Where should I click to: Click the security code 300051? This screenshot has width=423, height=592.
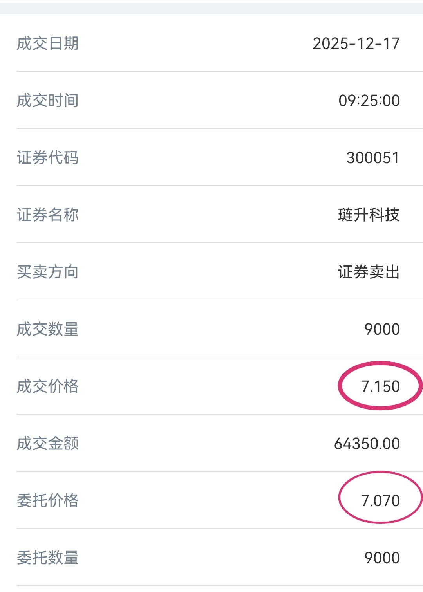(373, 158)
